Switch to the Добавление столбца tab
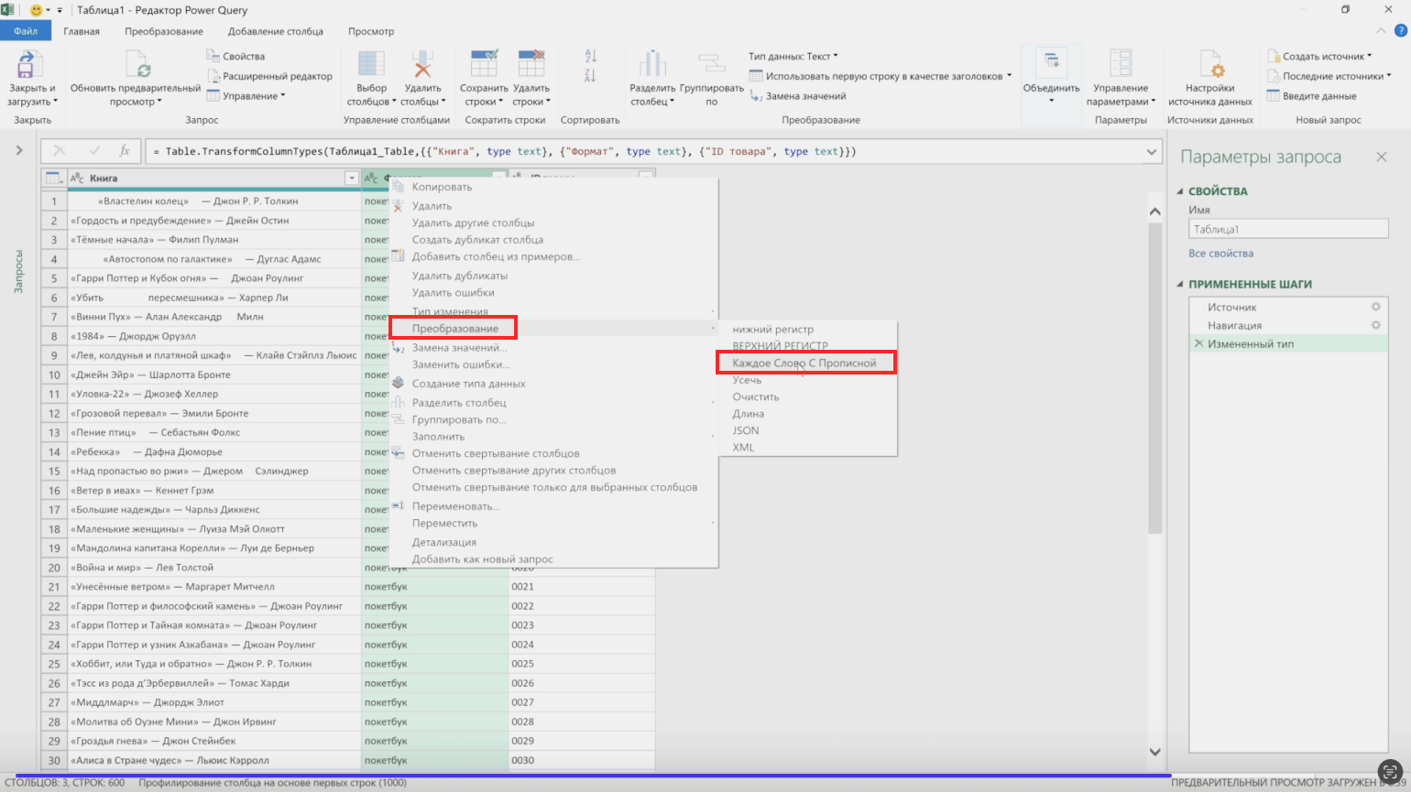This screenshot has width=1411, height=792. 275,31
